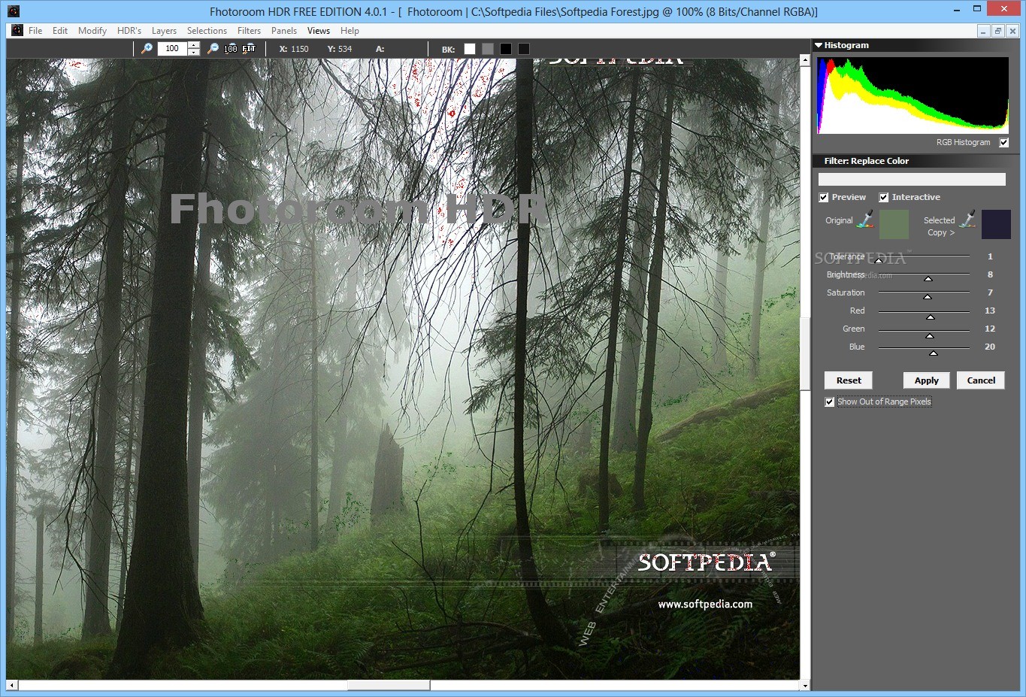This screenshot has width=1026, height=697.
Task: Click the zoom out magnifier icon
Action: click(213, 48)
